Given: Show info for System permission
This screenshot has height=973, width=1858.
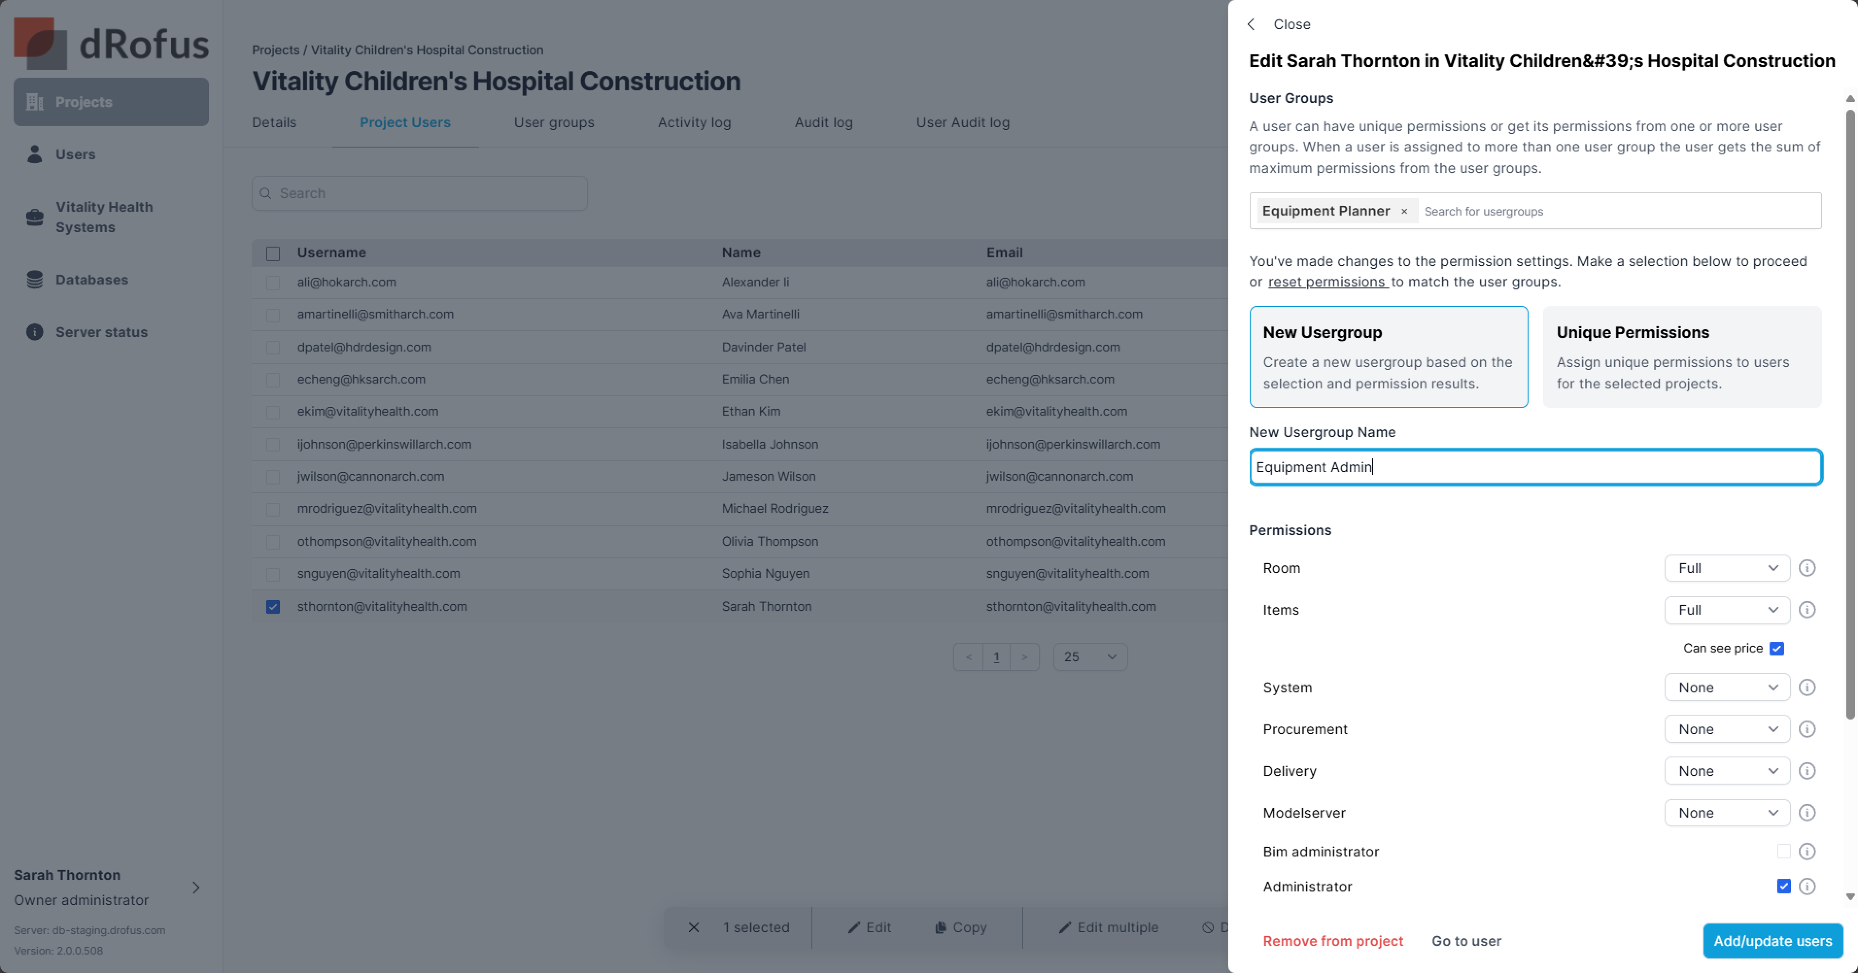Looking at the screenshot, I should pyautogui.click(x=1807, y=688).
